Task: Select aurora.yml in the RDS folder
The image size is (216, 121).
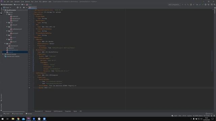Action: tap(14, 33)
